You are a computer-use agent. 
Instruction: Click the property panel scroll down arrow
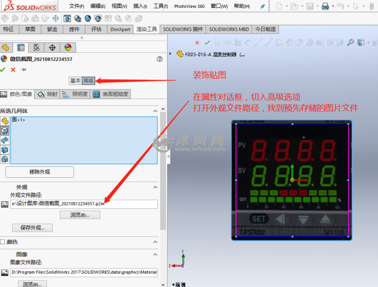[x=163, y=285]
